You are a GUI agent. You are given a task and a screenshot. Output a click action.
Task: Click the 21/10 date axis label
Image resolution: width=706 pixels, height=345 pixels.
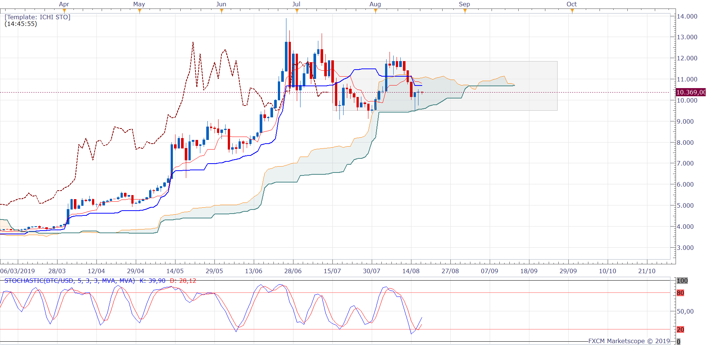click(647, 271)
